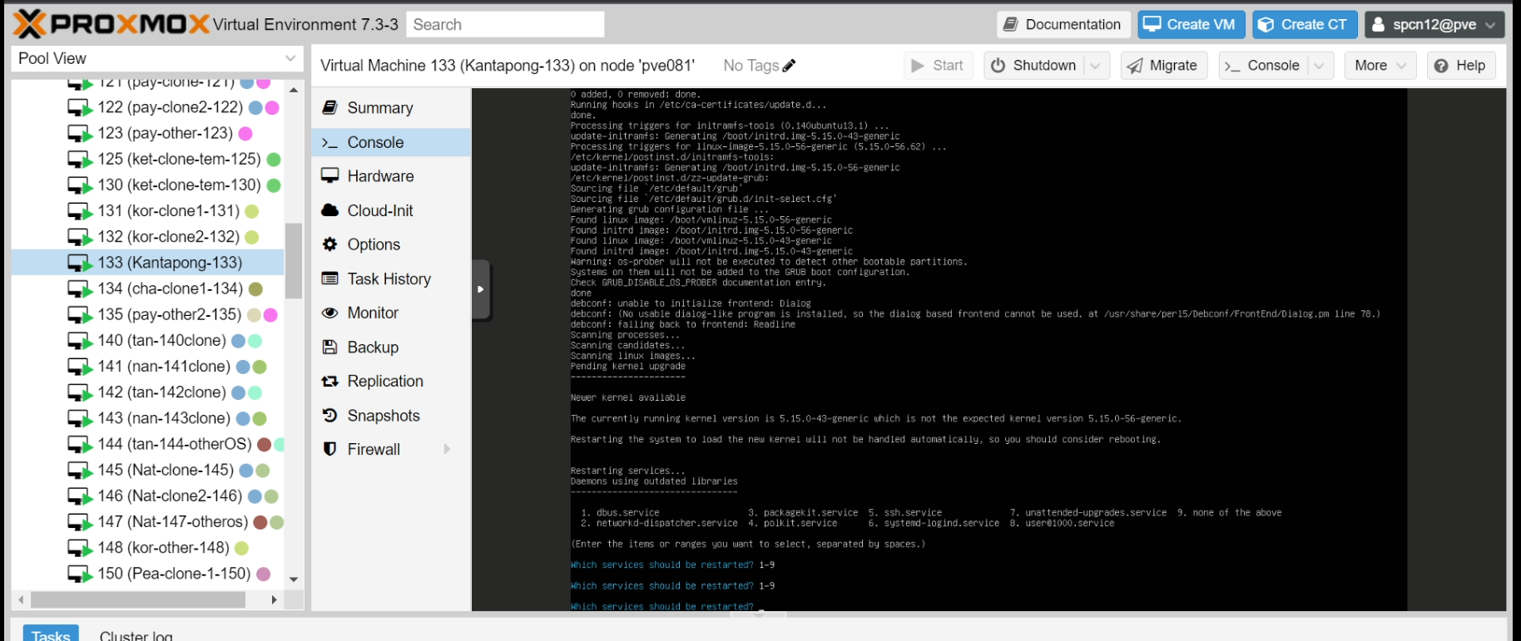This screenshot has width=1521, height=641.
Task: Open the Hardware section
Action: [391, 176]
